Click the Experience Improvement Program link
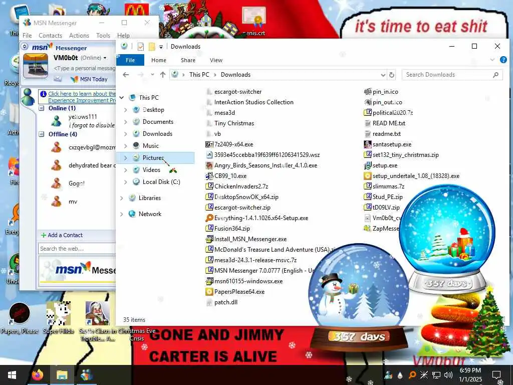 coord(82,97)
